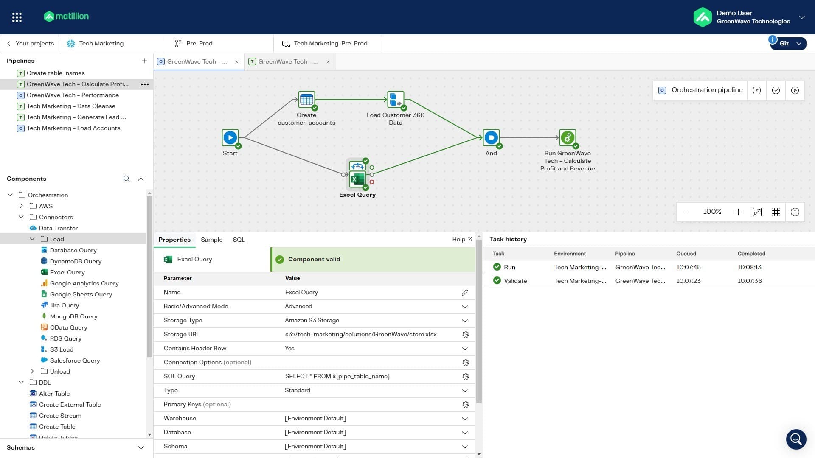Zoom out the canvas with minus control

(x=686, y=212)
